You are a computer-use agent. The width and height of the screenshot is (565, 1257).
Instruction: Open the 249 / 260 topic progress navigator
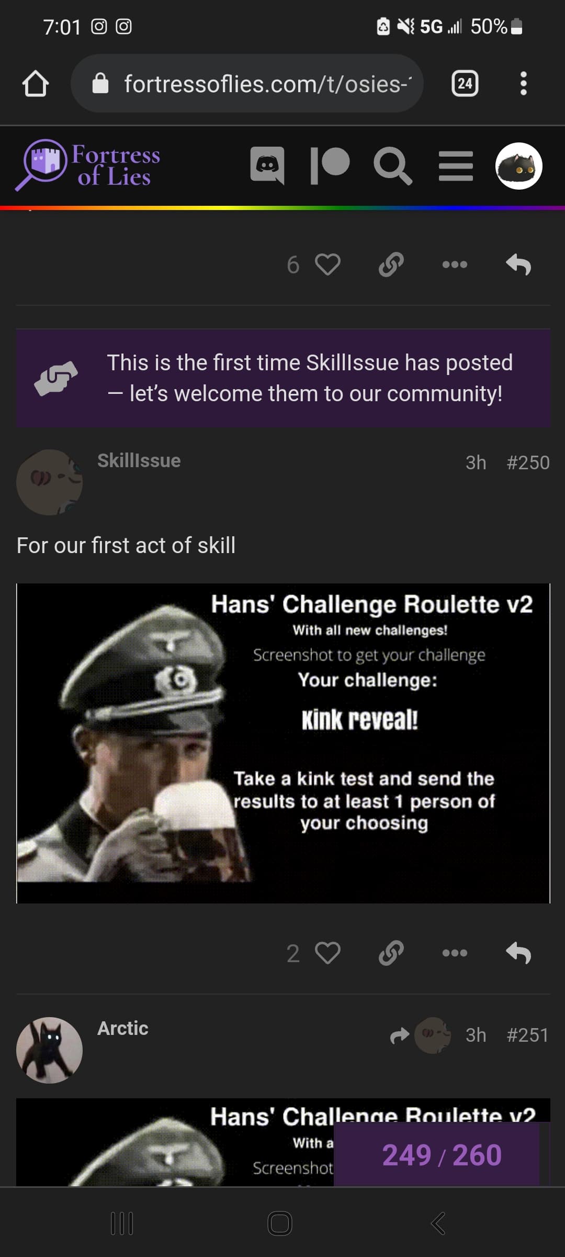coord(442,1155)
